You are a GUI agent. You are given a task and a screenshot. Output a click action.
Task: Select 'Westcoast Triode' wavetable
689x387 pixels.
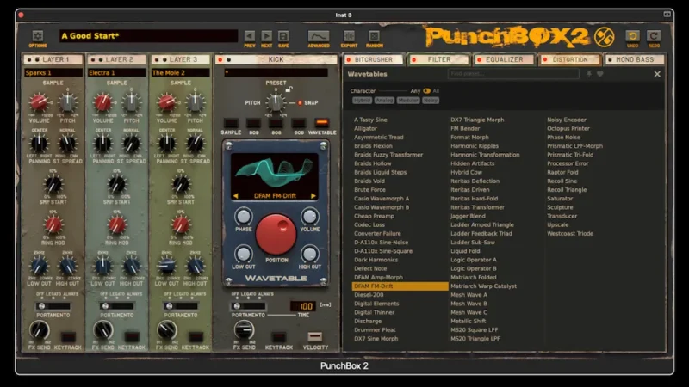coord(570,234)
